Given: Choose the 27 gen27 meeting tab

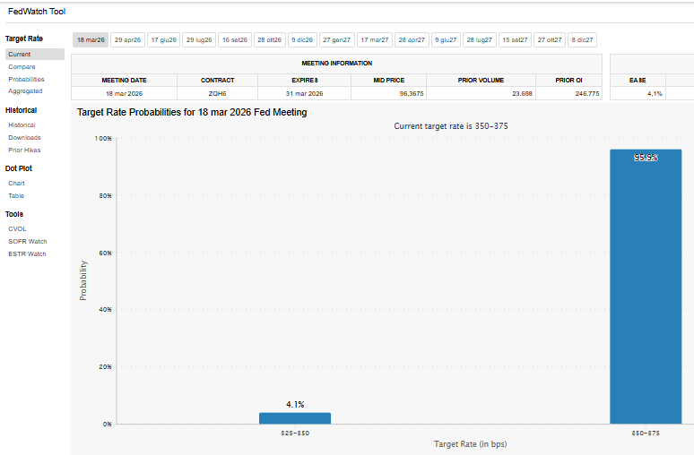Looking at the screenshot, I should tap(337, 40).
